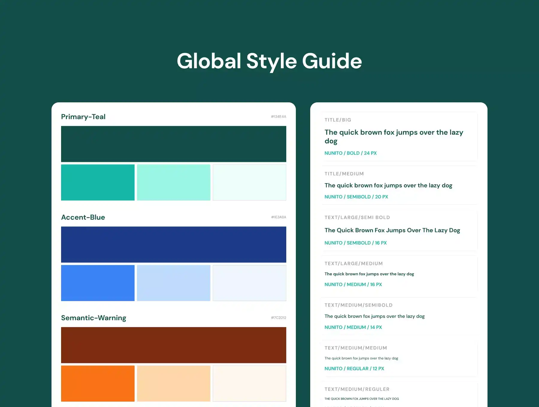The image size is (539, 407).
Task: Select the bright blue Accent-Blue swatch
Action: (x=98, y=283)
